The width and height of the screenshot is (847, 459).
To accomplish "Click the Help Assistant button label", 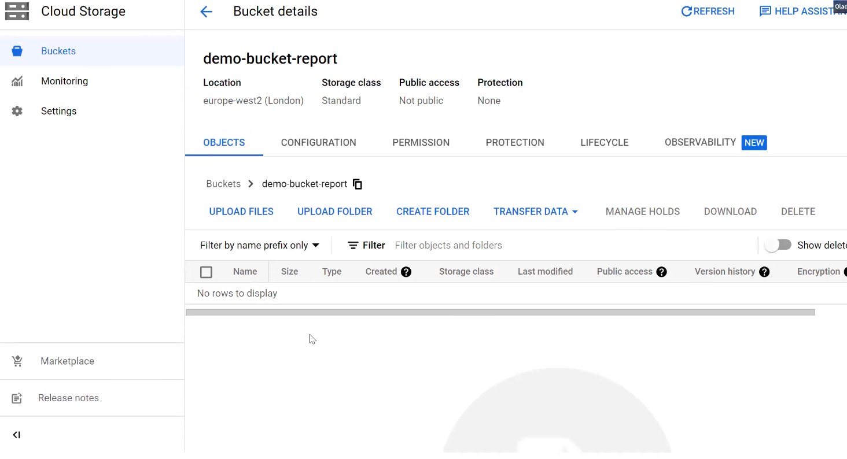I will [x=810, y=12].
